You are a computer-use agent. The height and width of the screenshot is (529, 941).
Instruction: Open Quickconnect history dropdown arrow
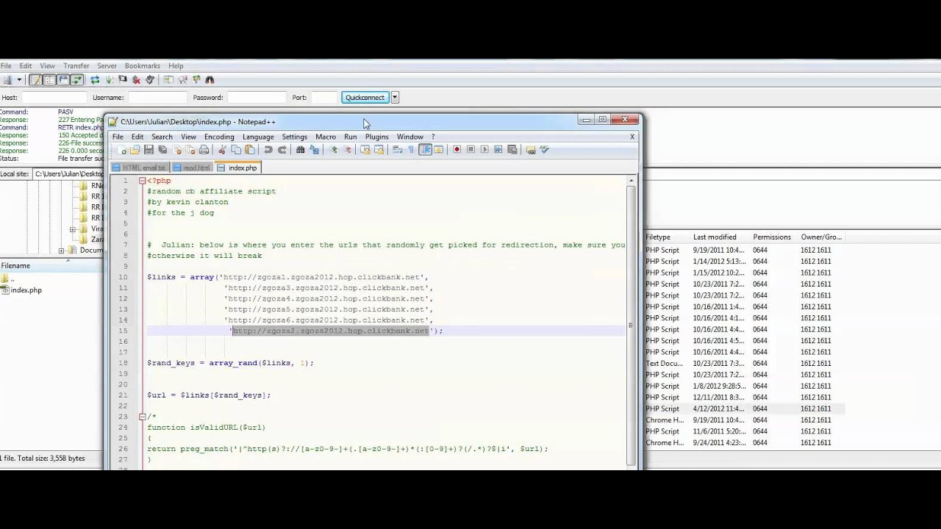pyautogui.click(x=395, y=97)
